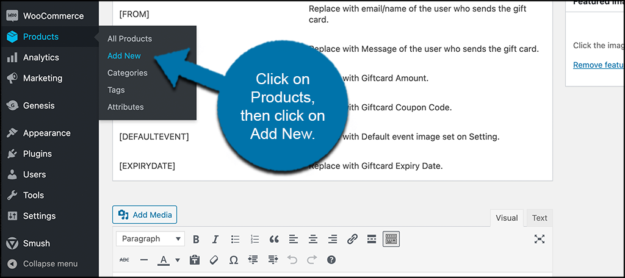This screenshot has height=278, width=625.
Task: Switch to the Text editor tab
Action: (540, 218)
